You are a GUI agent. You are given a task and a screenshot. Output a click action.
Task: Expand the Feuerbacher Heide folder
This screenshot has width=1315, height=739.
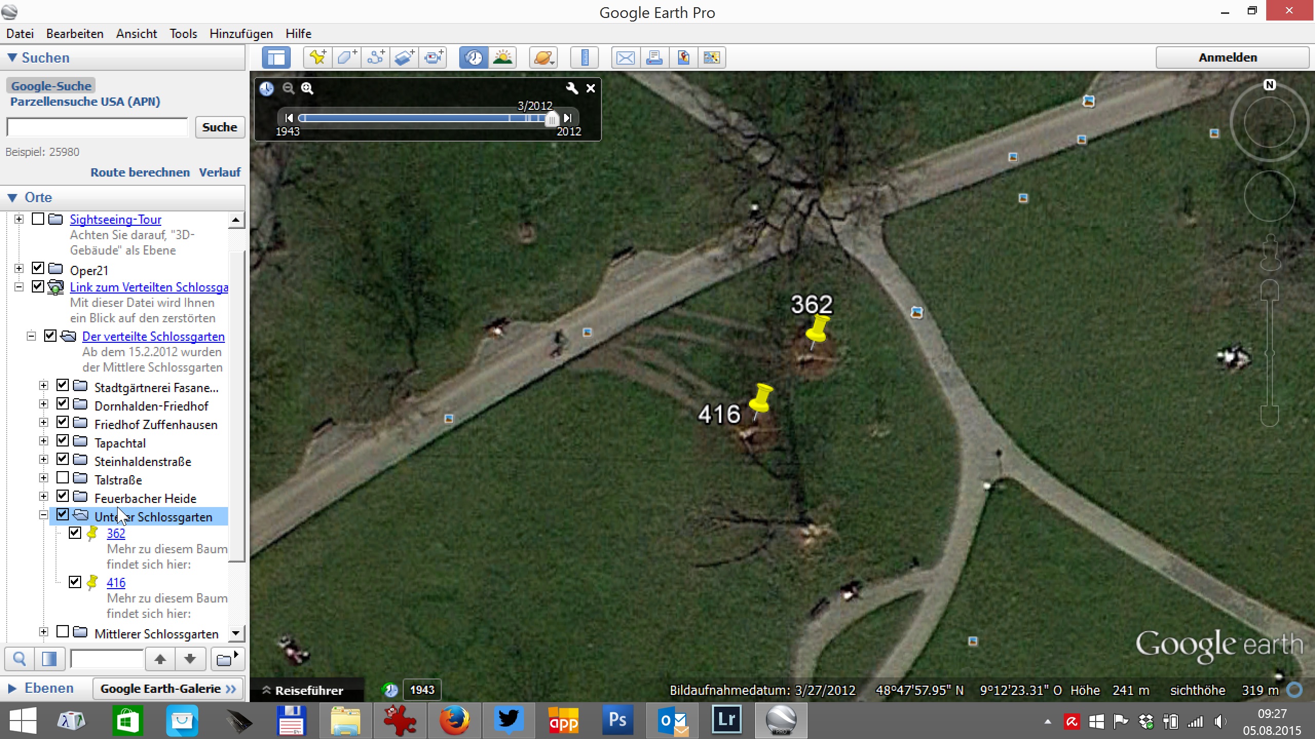pos(44,496)
